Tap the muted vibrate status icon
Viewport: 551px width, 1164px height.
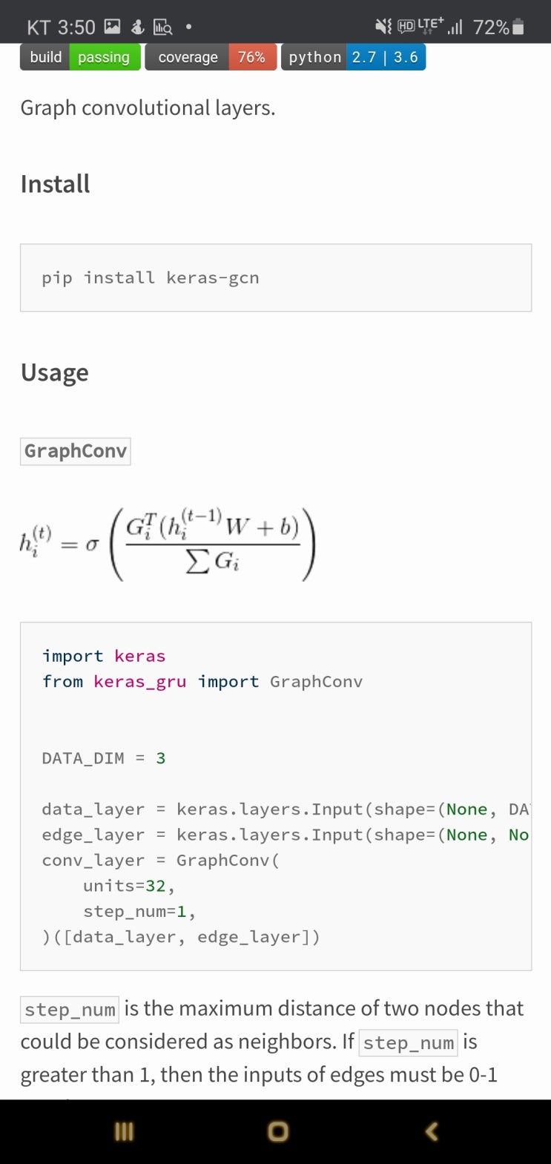[x=383, y=27]
